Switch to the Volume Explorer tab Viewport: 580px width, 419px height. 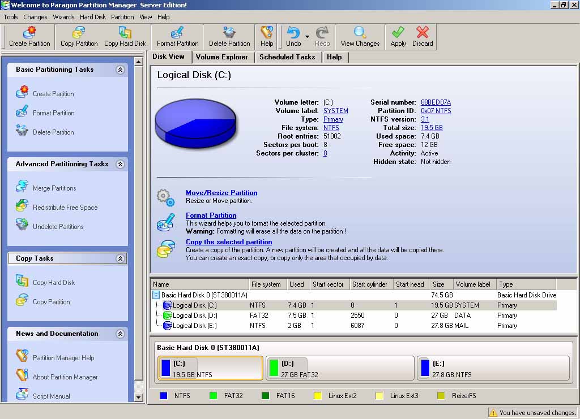pyautogui.click(x=221, y=57)
